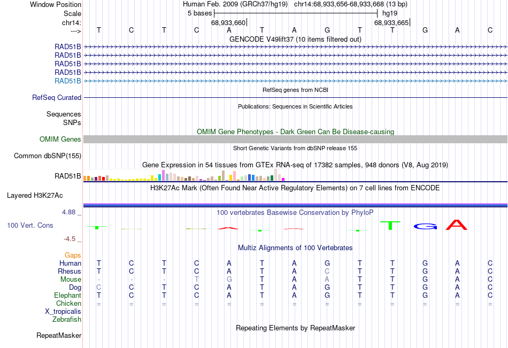Click the '--->' strand direction label
This screenshot has width=508, height=348.
click(x=76, y=31)
